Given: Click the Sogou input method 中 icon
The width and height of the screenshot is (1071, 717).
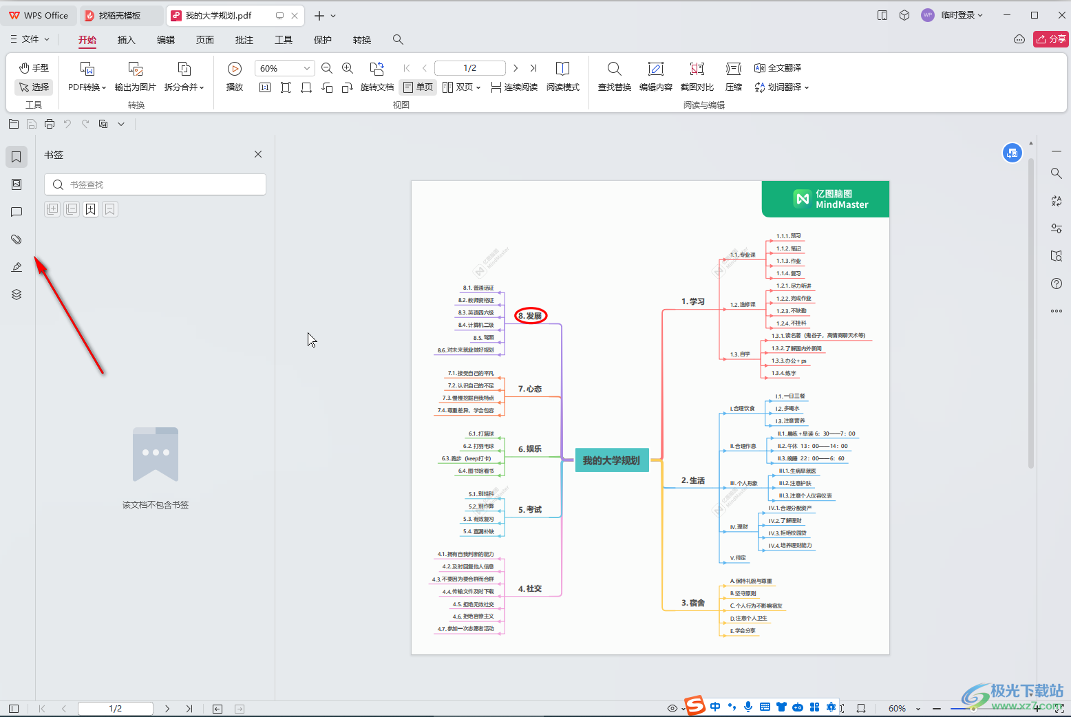Looking at the screenshot, I should (x=715, y=707).
